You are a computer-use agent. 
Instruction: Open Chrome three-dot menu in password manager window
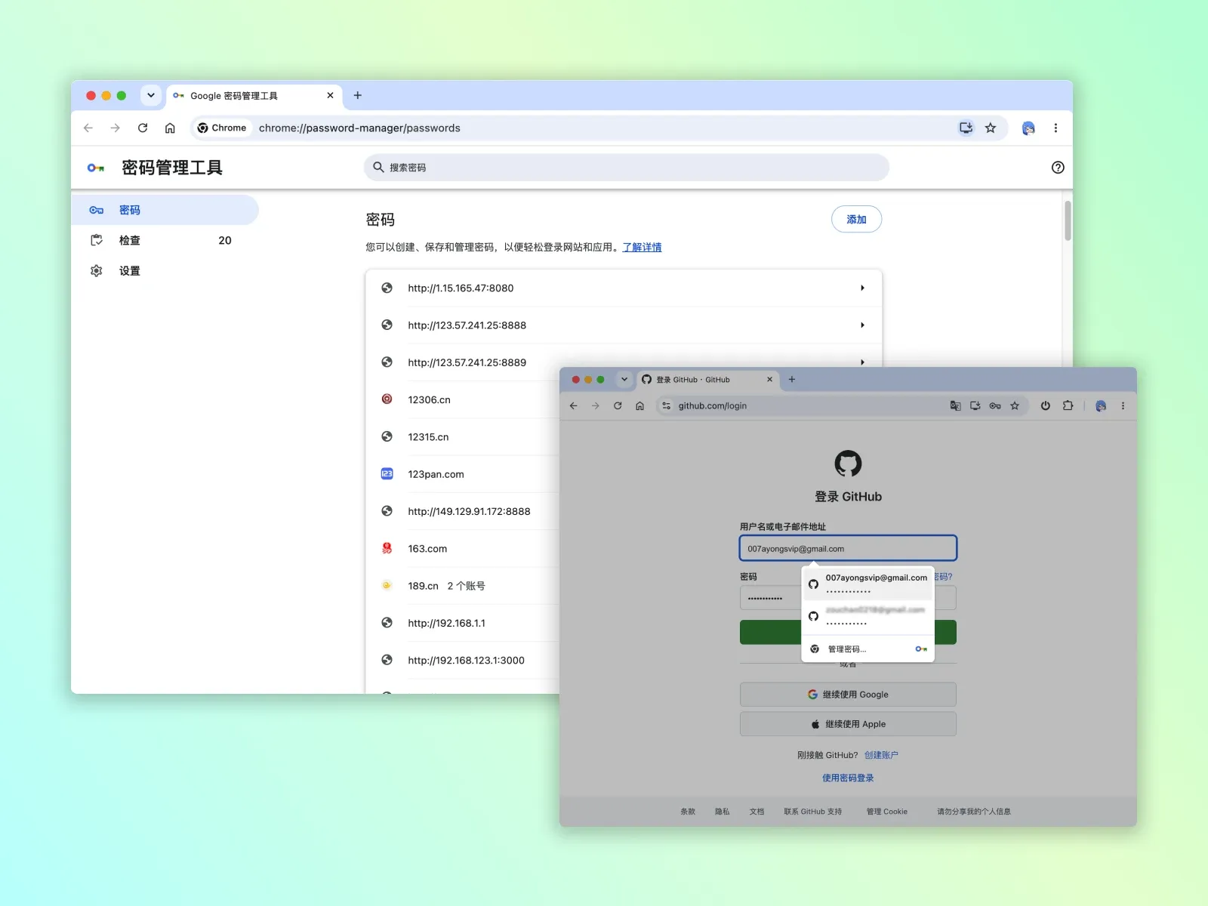click(1055, 128)
